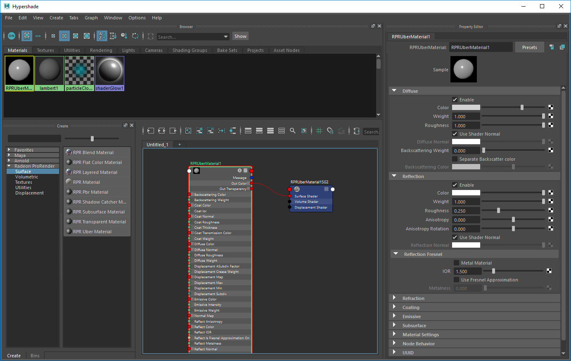The height and width of the screenshot is (361, 571).
Task: Select view as icons in Browser toolbar
Action: pyautogui.click(x=27, y=36)
